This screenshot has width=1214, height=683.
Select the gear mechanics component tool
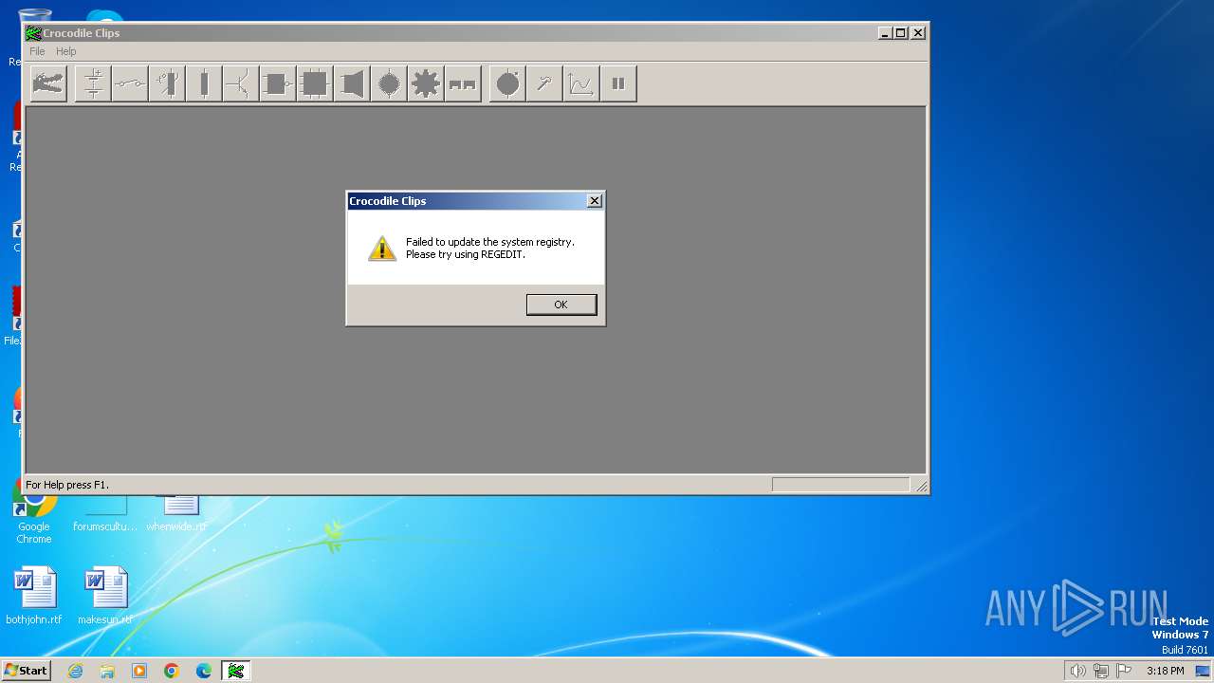[426, 83]
